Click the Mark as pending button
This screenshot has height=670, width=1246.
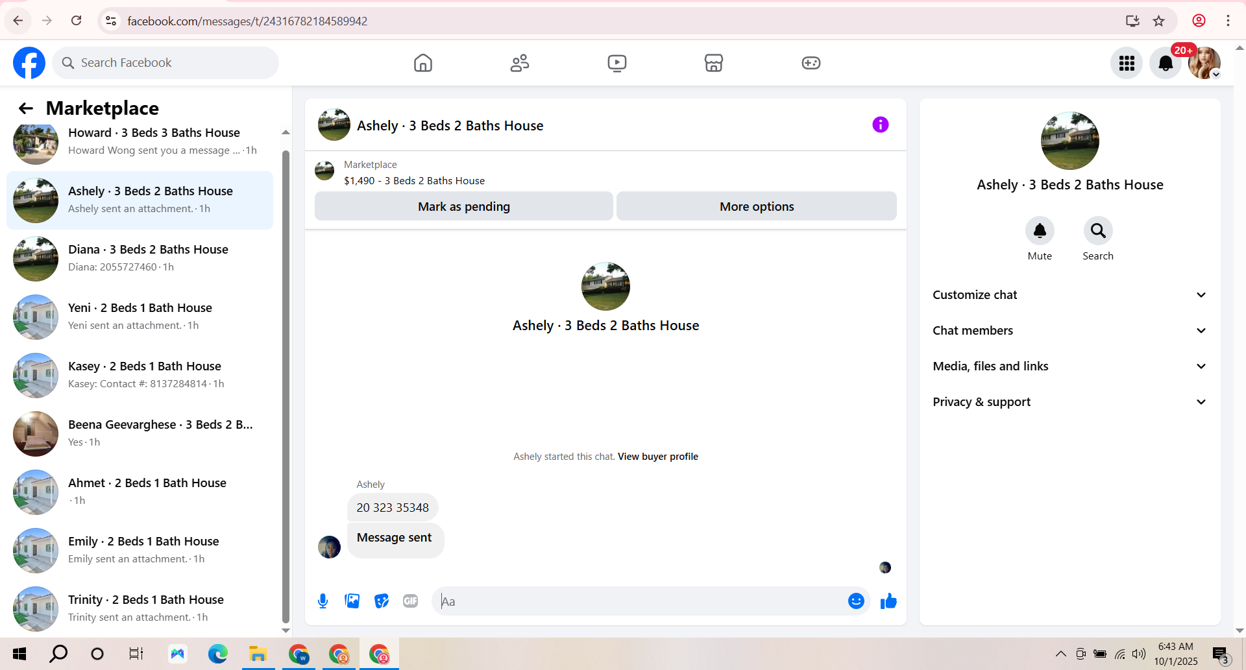(x=464, y=206)
